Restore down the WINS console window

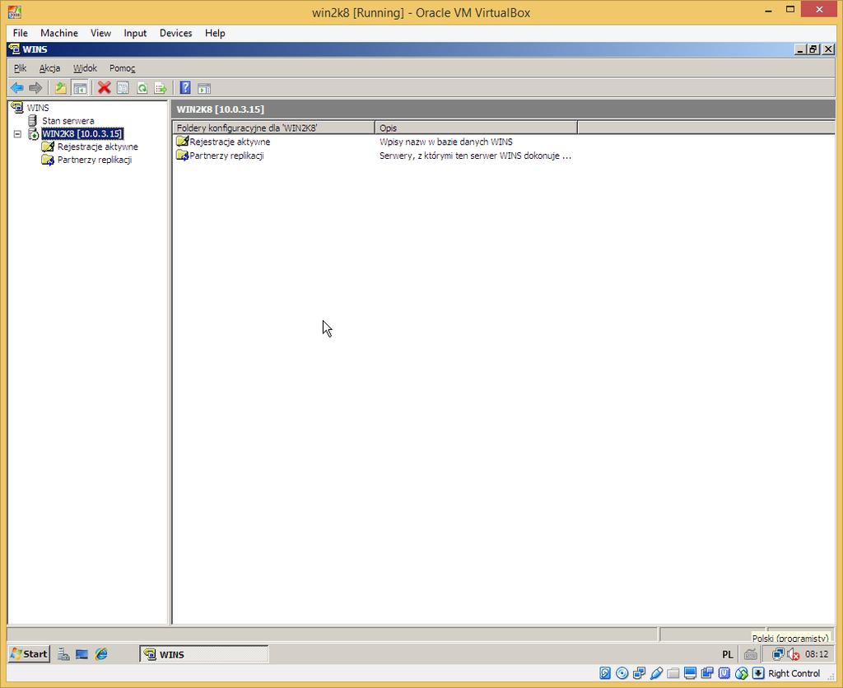813,49
